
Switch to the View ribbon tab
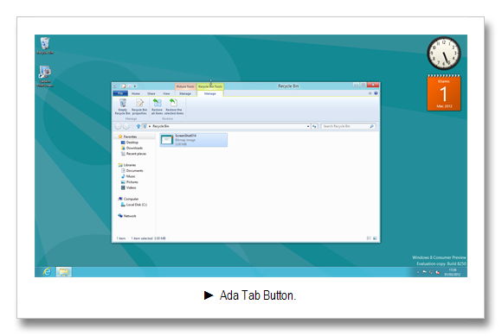tap(166, 93)
